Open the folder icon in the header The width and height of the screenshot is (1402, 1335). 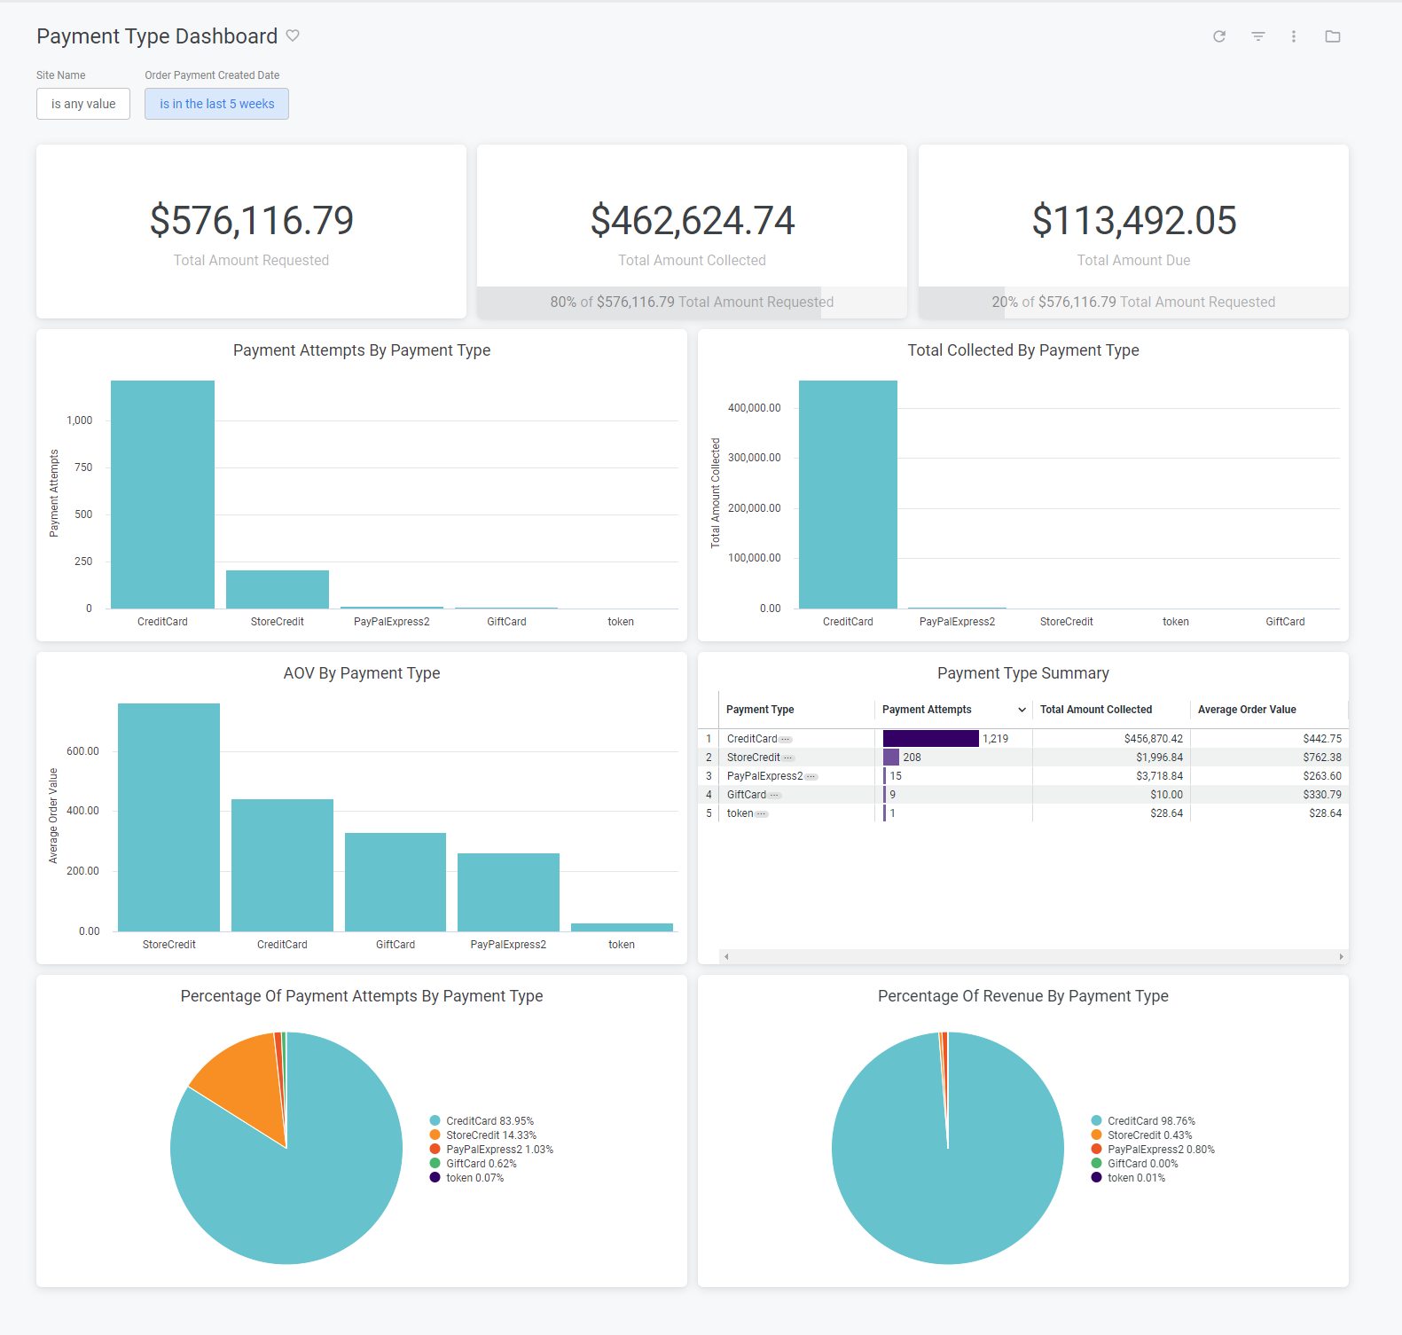1333,36
